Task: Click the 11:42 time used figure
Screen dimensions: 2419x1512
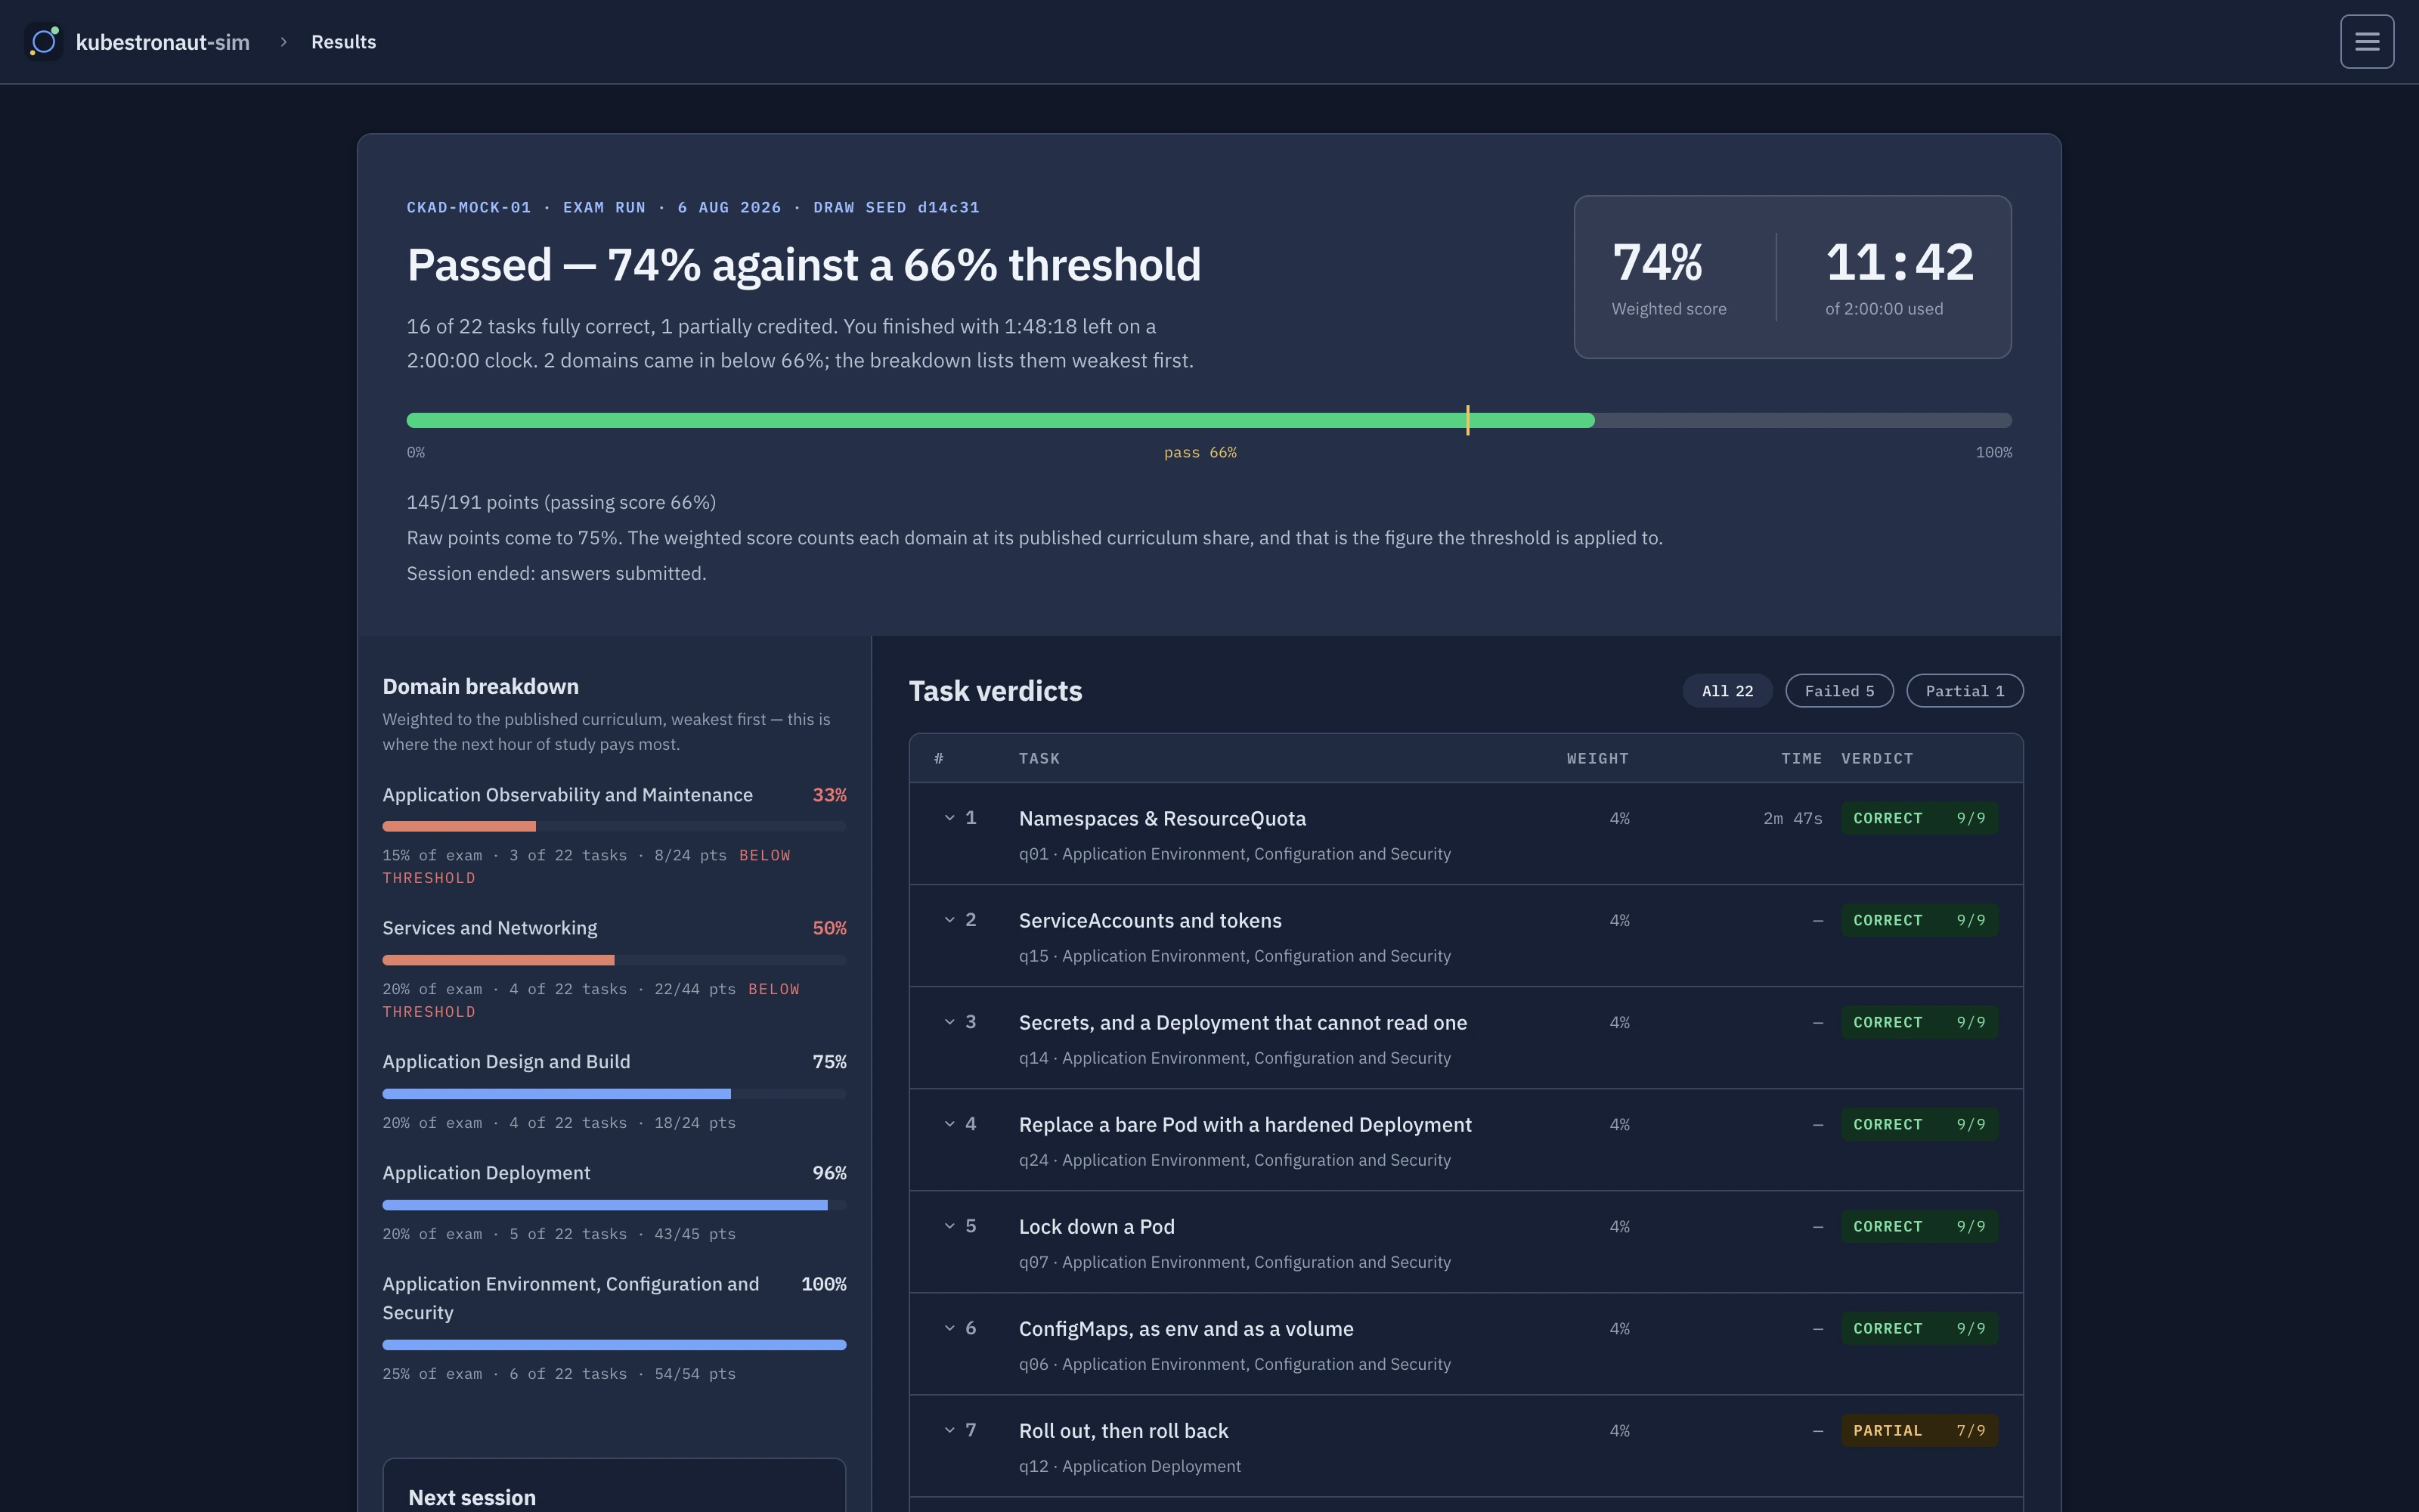Action: point(1899,263)
